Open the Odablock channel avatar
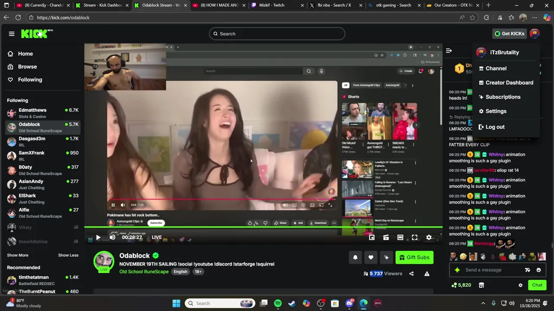This screenshot has height=311, width=554. click(104, 261)
